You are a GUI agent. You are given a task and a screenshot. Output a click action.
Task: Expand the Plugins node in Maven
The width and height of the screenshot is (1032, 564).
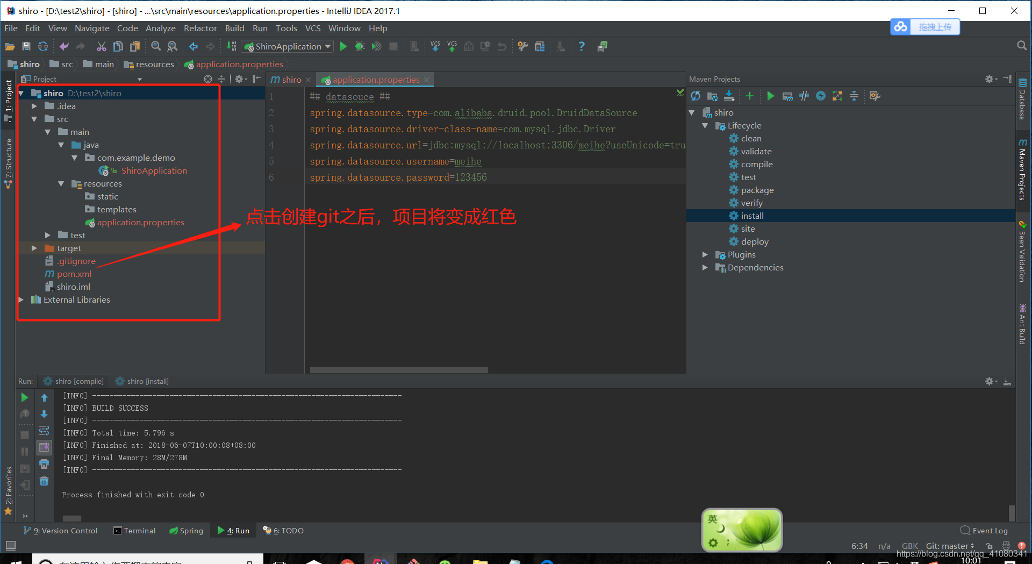[x=705, y=255]
